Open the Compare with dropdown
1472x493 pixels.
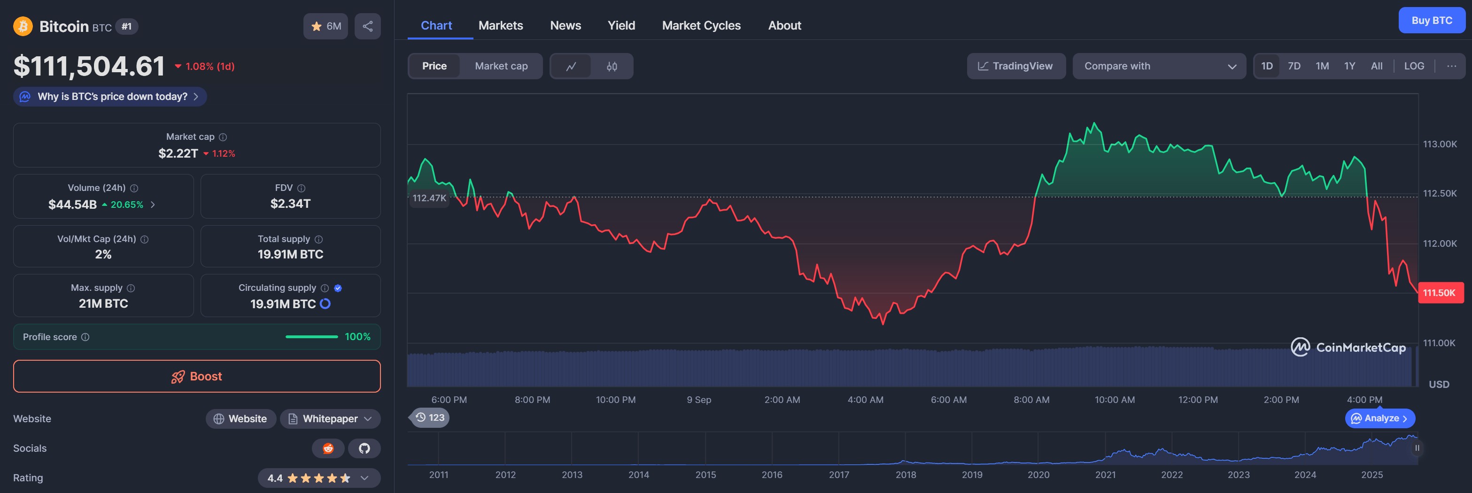coord(1158,66)
